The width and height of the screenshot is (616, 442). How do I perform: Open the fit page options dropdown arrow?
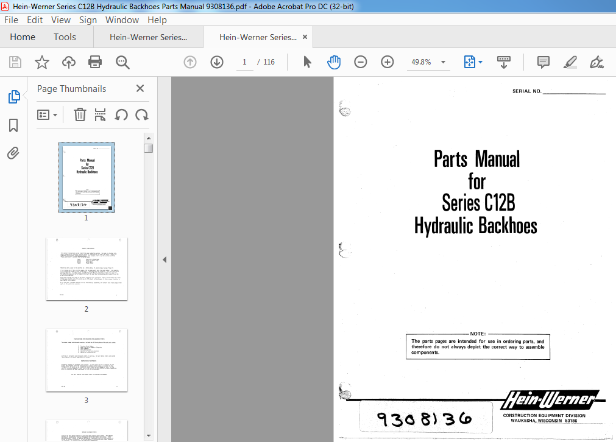coord(481,62)
